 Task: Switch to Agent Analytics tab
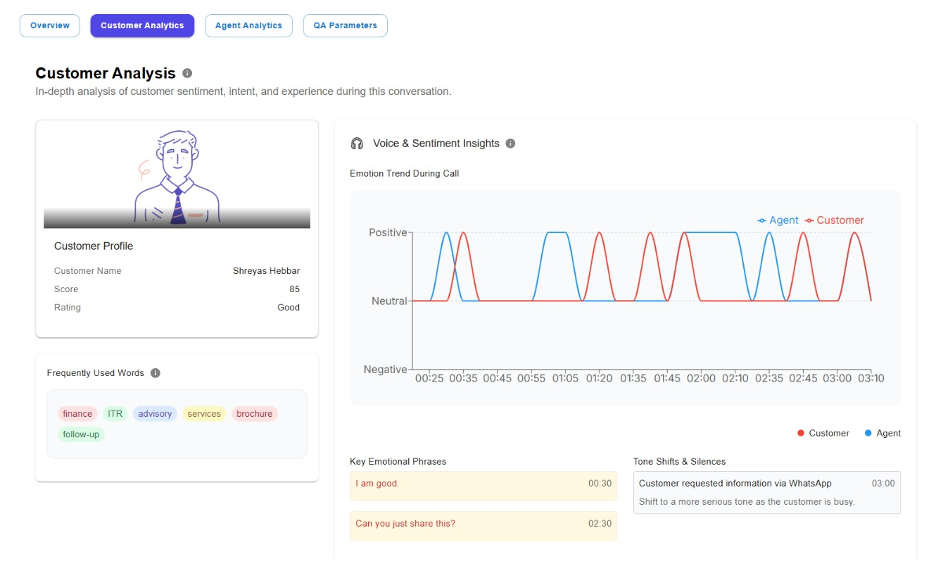tap(248, 25)
